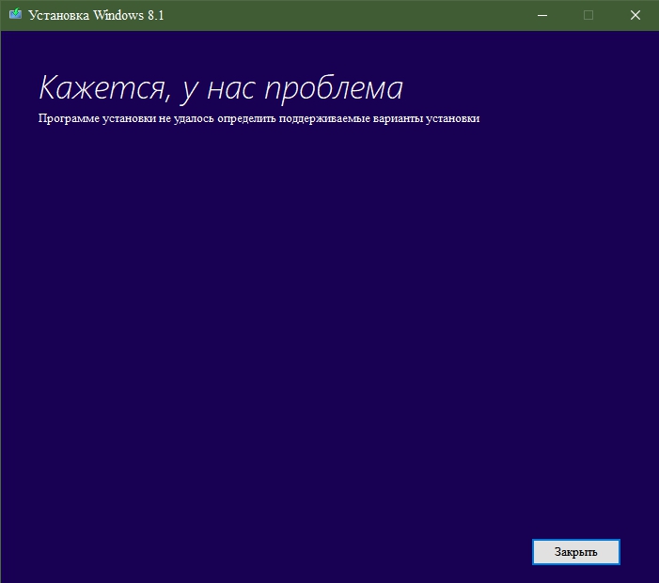659x583 pixels.
Task: Click the Windows 8.1 setup title icon
Action: click(16, 14)
